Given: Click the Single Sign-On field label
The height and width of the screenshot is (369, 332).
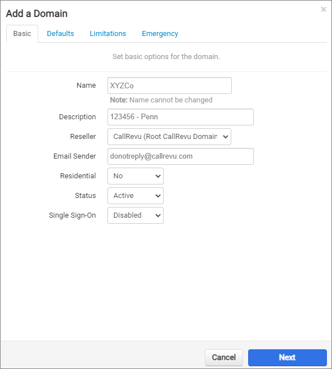Looking at the screenshot, I should [72, 215].
